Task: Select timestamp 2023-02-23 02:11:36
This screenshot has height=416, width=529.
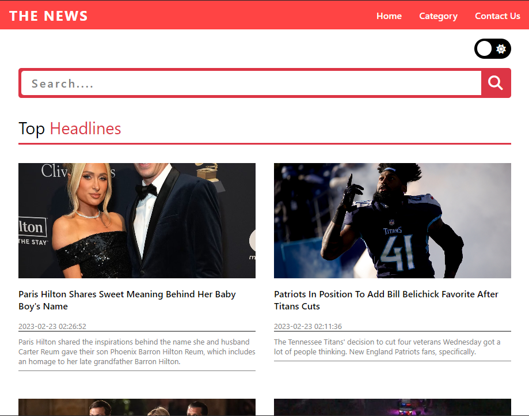Action: click(308, 326)
